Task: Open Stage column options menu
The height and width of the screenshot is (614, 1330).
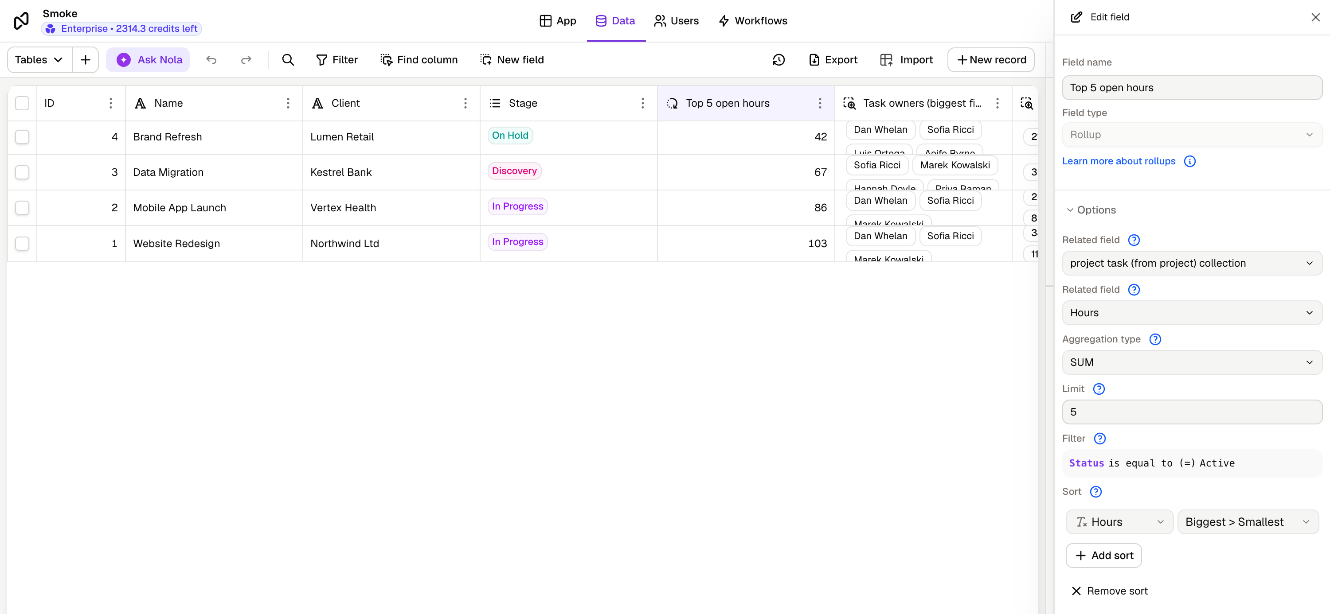Action: pos(642,103)
